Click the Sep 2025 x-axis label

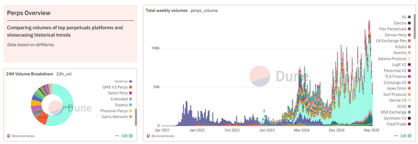(372, 130)
